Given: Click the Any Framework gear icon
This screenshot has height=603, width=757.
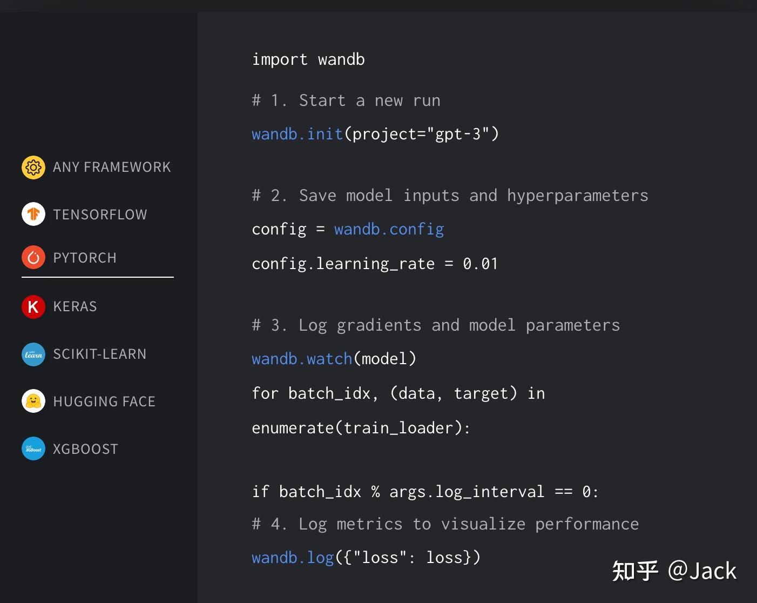Looking at the screenshot, I should coord(33,167).
